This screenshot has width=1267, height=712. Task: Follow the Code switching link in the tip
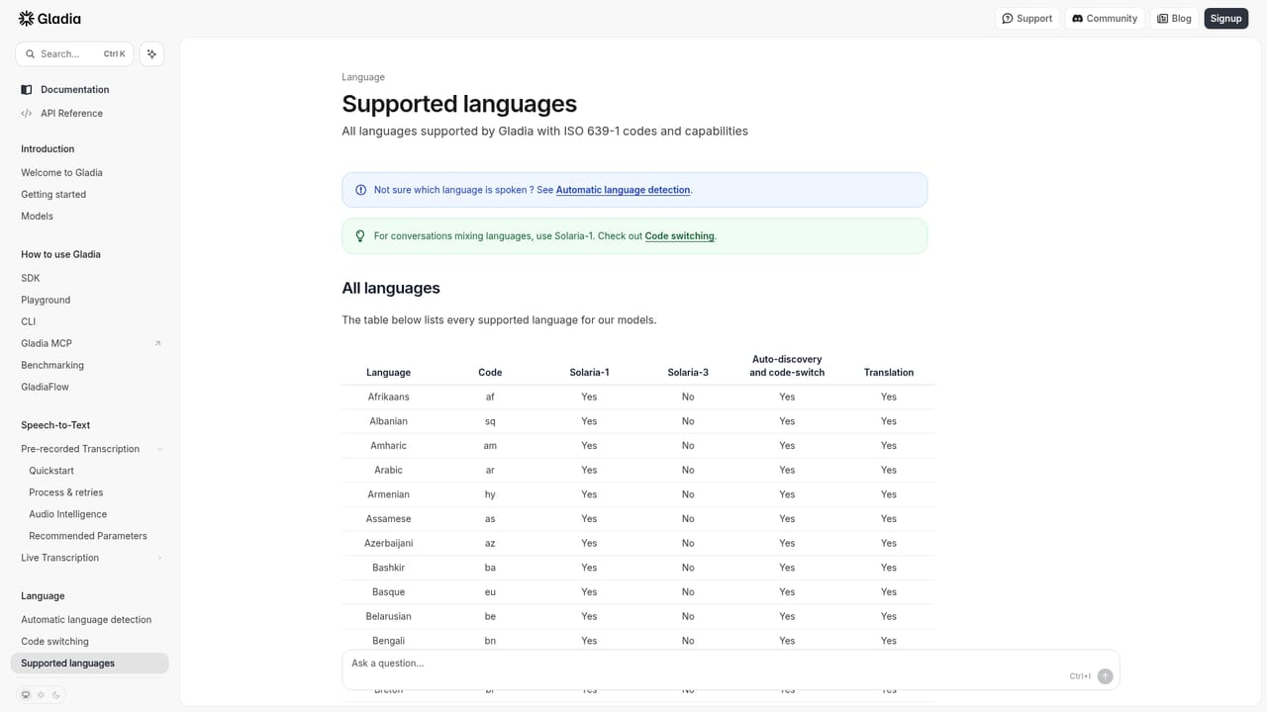[x=679, y=236]
